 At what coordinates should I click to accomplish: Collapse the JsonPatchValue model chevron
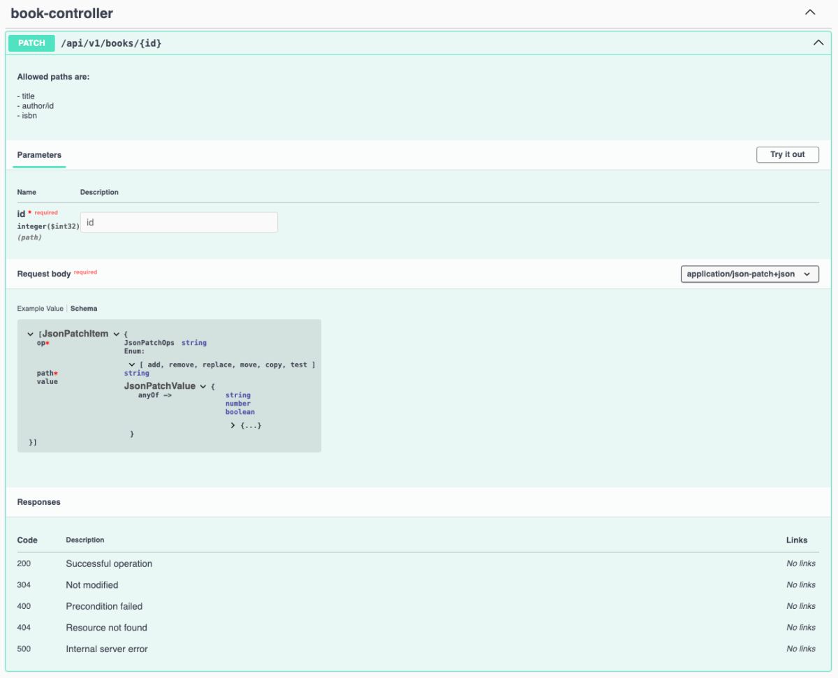(203, 386)
